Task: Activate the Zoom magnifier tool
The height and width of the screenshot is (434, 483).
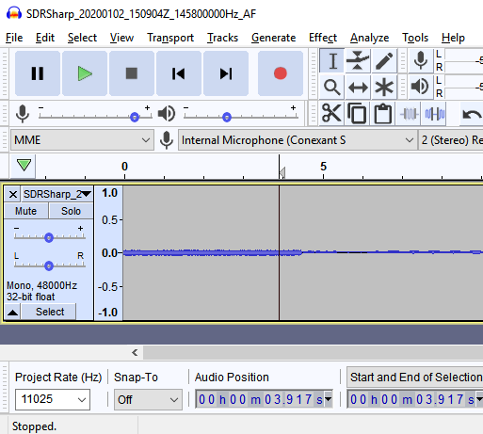Action: coord(332,87)
